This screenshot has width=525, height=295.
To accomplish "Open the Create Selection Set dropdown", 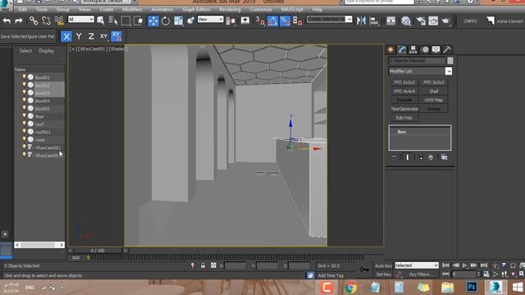I will [x=330, y=19].
